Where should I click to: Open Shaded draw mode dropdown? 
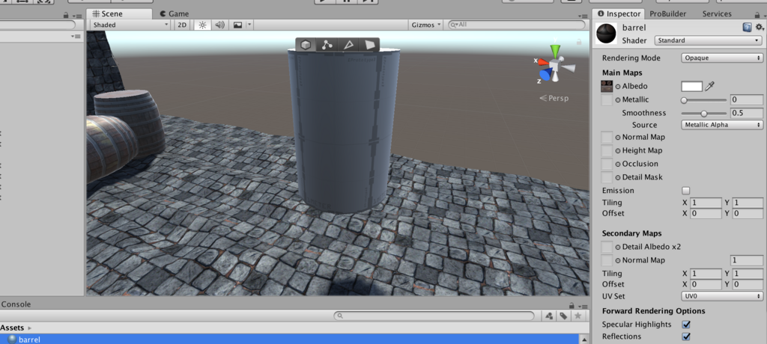click(130, 25)
